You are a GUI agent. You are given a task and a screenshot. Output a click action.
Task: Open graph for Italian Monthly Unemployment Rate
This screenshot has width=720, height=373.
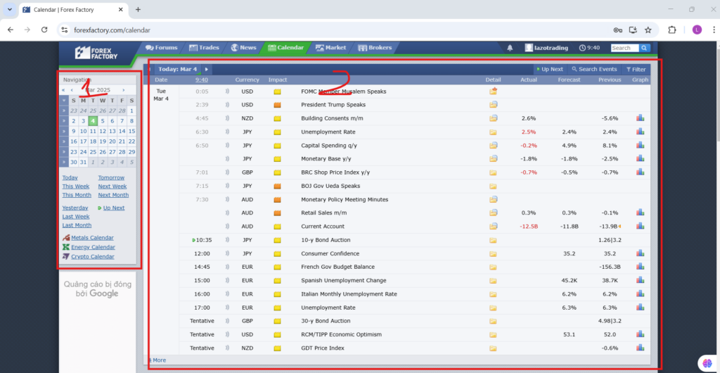click(x=640, y=293)
